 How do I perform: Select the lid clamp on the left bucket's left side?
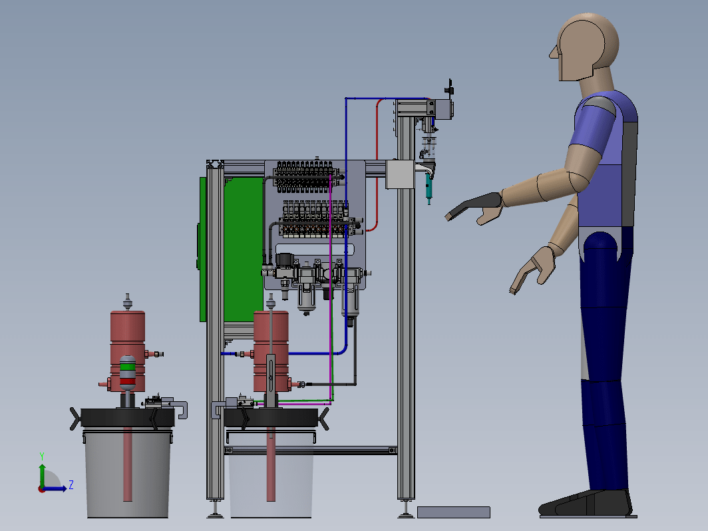75,419
